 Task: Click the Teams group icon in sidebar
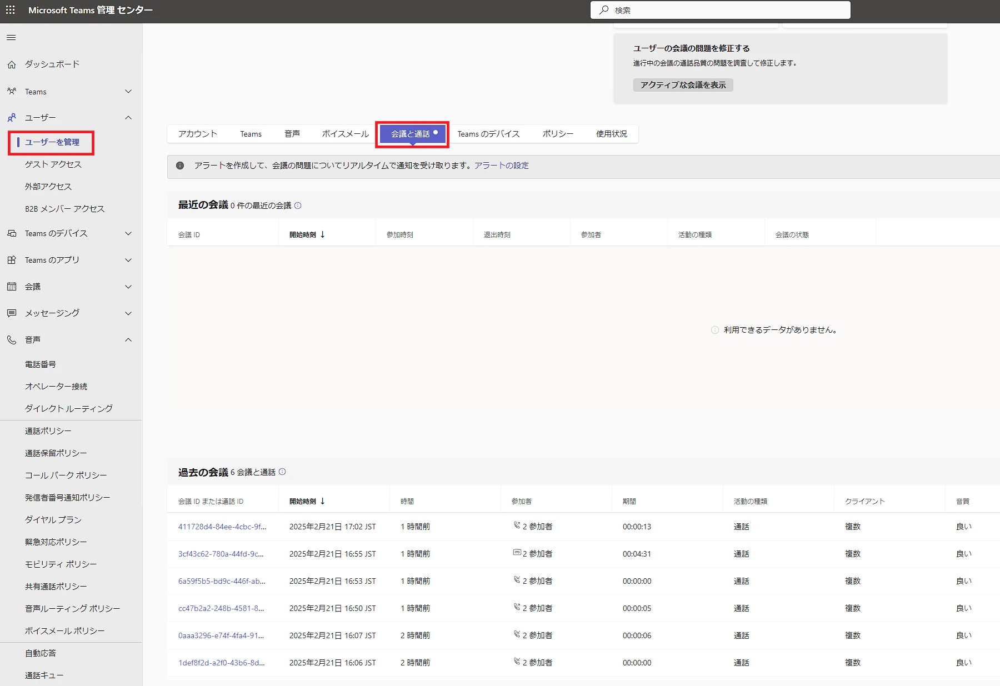tap(12, 91)
